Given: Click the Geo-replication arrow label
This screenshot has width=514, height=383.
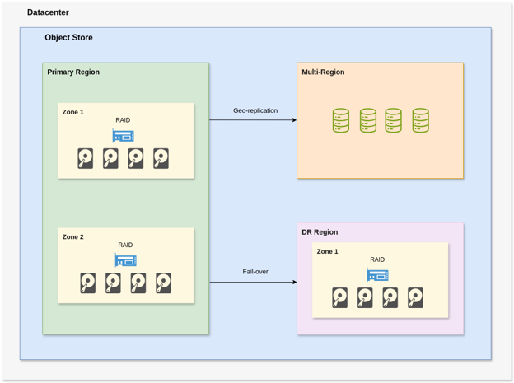Looking at the screenshot, I should 255,110.
